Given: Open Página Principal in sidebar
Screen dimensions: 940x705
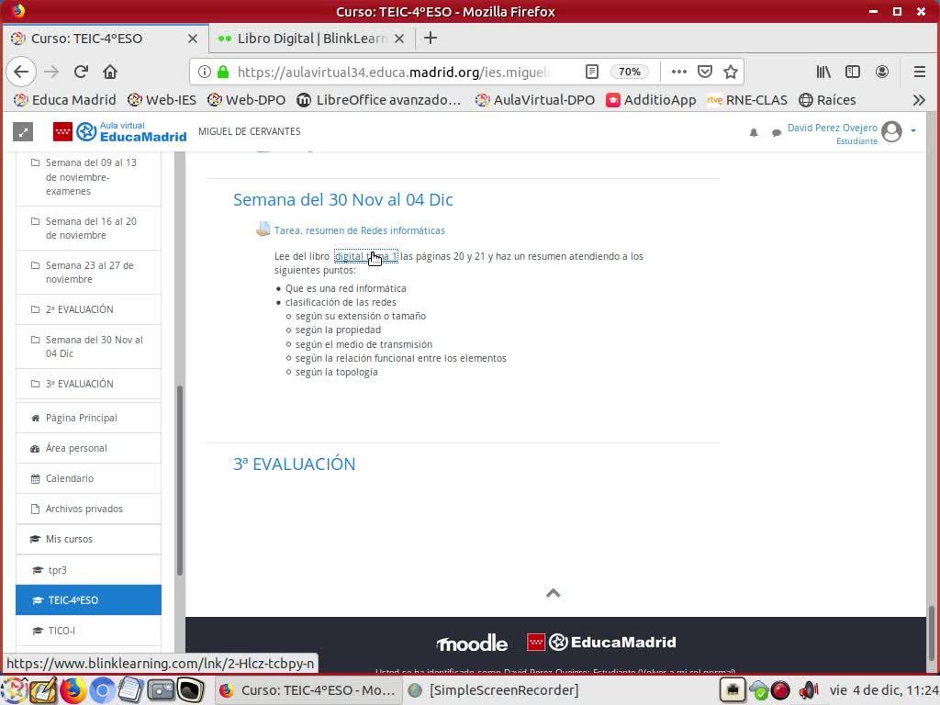Looking at the screenshot, I should pyautogui.click(x=89, y=418).
